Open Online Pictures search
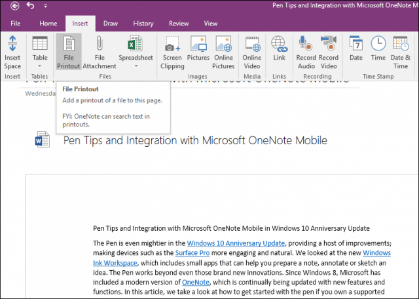Screen dimensions: 419x299 pos(224,52)
